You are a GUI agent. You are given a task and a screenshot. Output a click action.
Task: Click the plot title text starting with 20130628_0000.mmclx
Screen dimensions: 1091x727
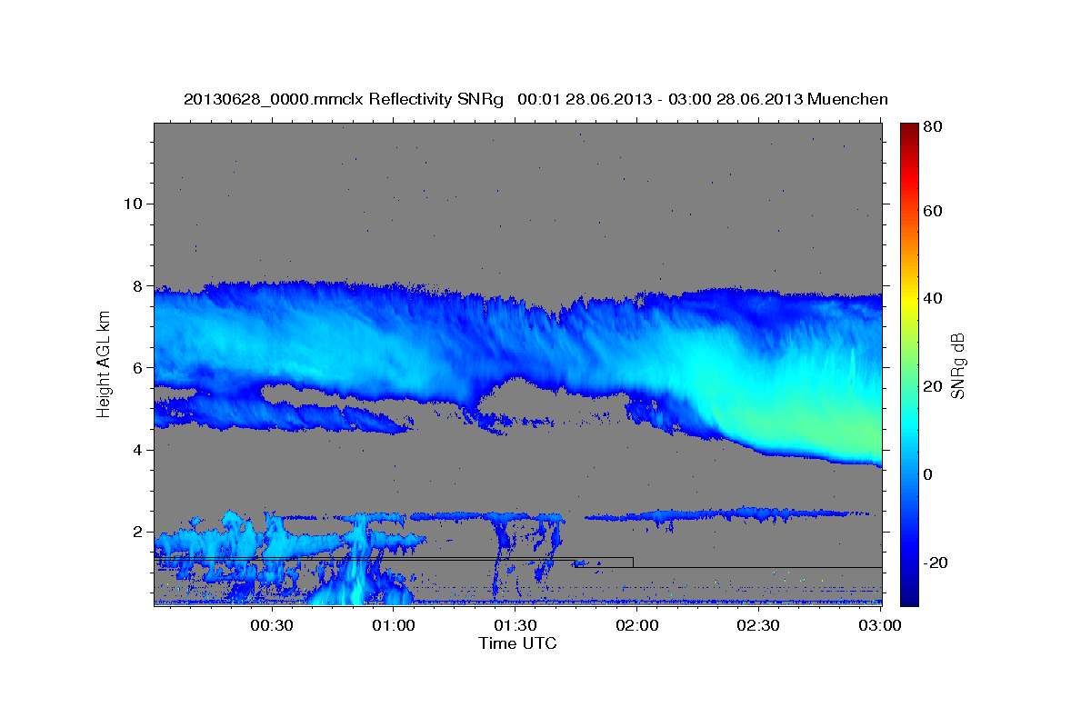coord(535,99)
